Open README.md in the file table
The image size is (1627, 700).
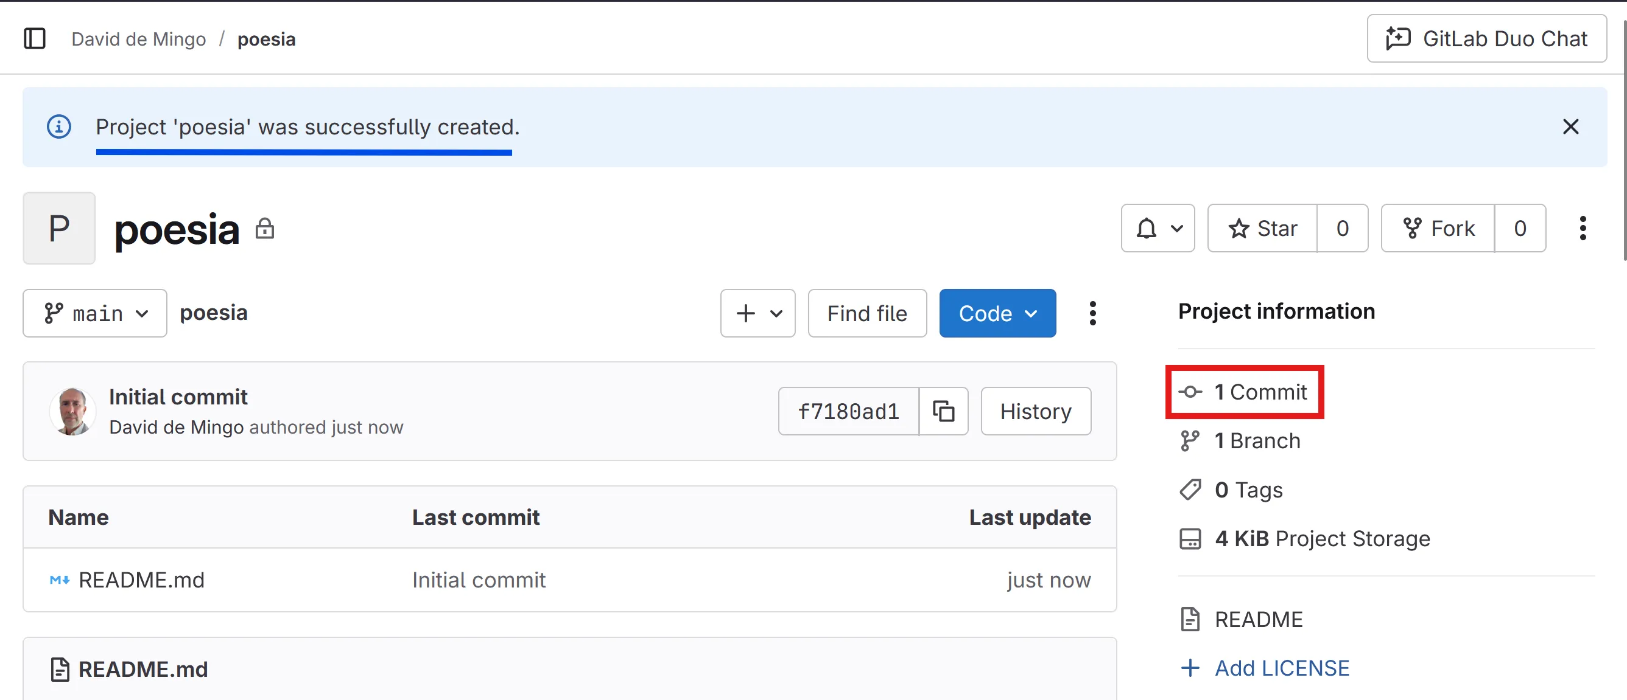(x=141, y=580)
